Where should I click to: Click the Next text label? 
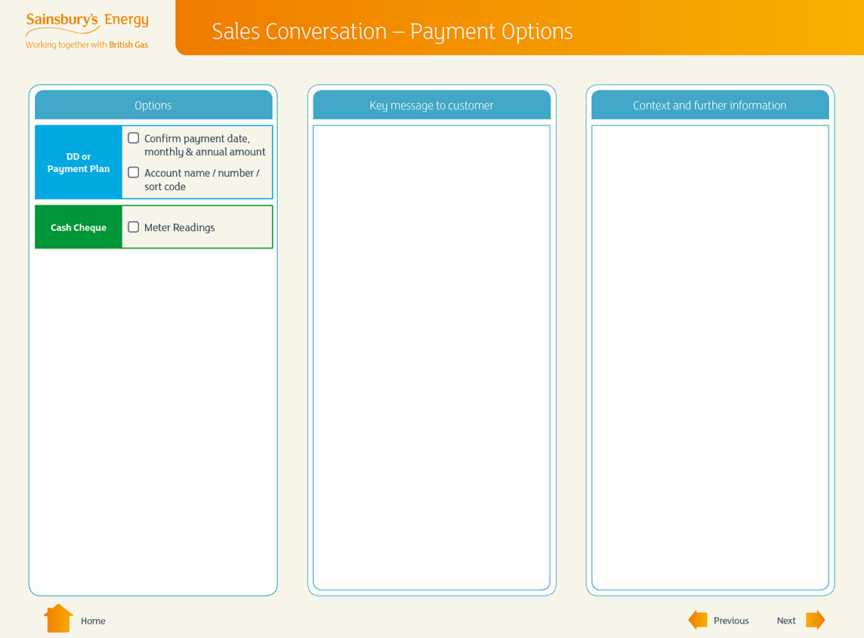(x=786, y=621)
